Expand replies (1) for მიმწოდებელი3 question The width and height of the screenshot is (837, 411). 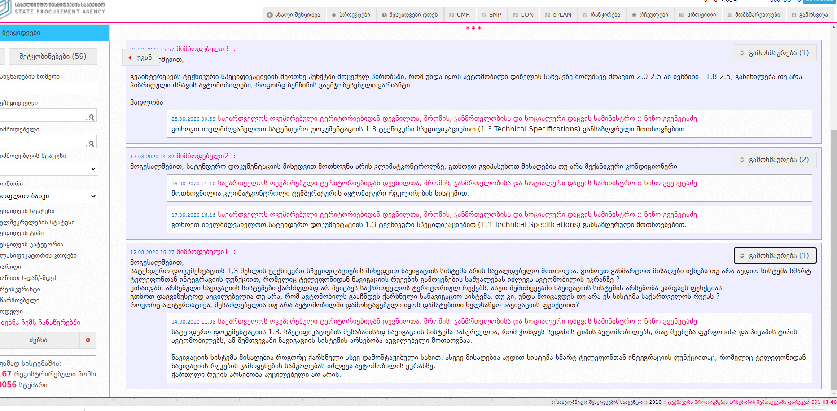tap(774, 53)
